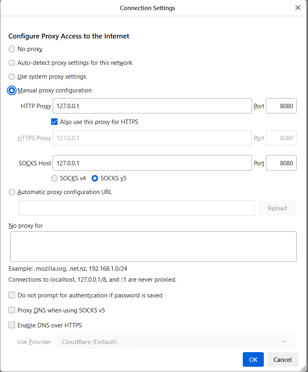
Task: Focus the SOCKS Host port field
Action: pos(281,163)
